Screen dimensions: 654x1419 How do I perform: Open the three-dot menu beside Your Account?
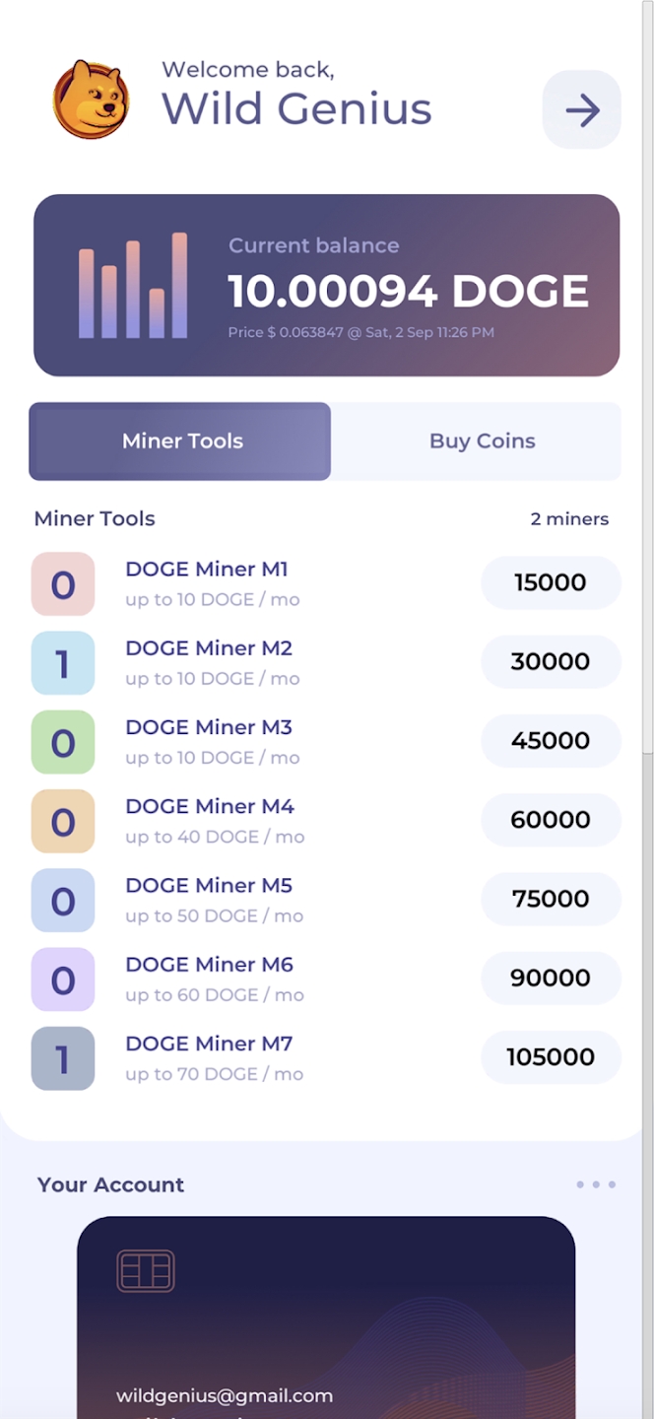pos(596,1184)
